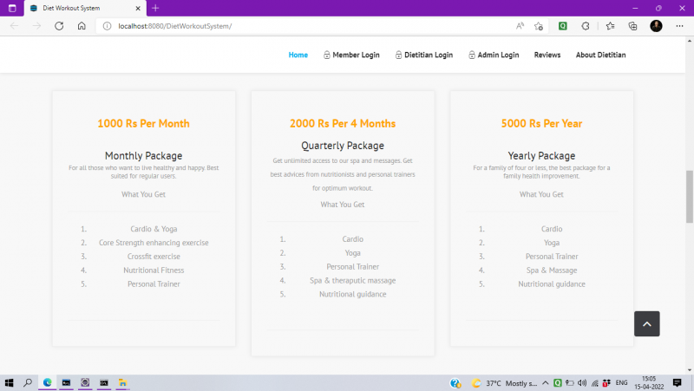Image resolution: width=694 pixels, height=391 pixels.
Task: Open File Explorer from the taskbar
Action: pos(122,382)
